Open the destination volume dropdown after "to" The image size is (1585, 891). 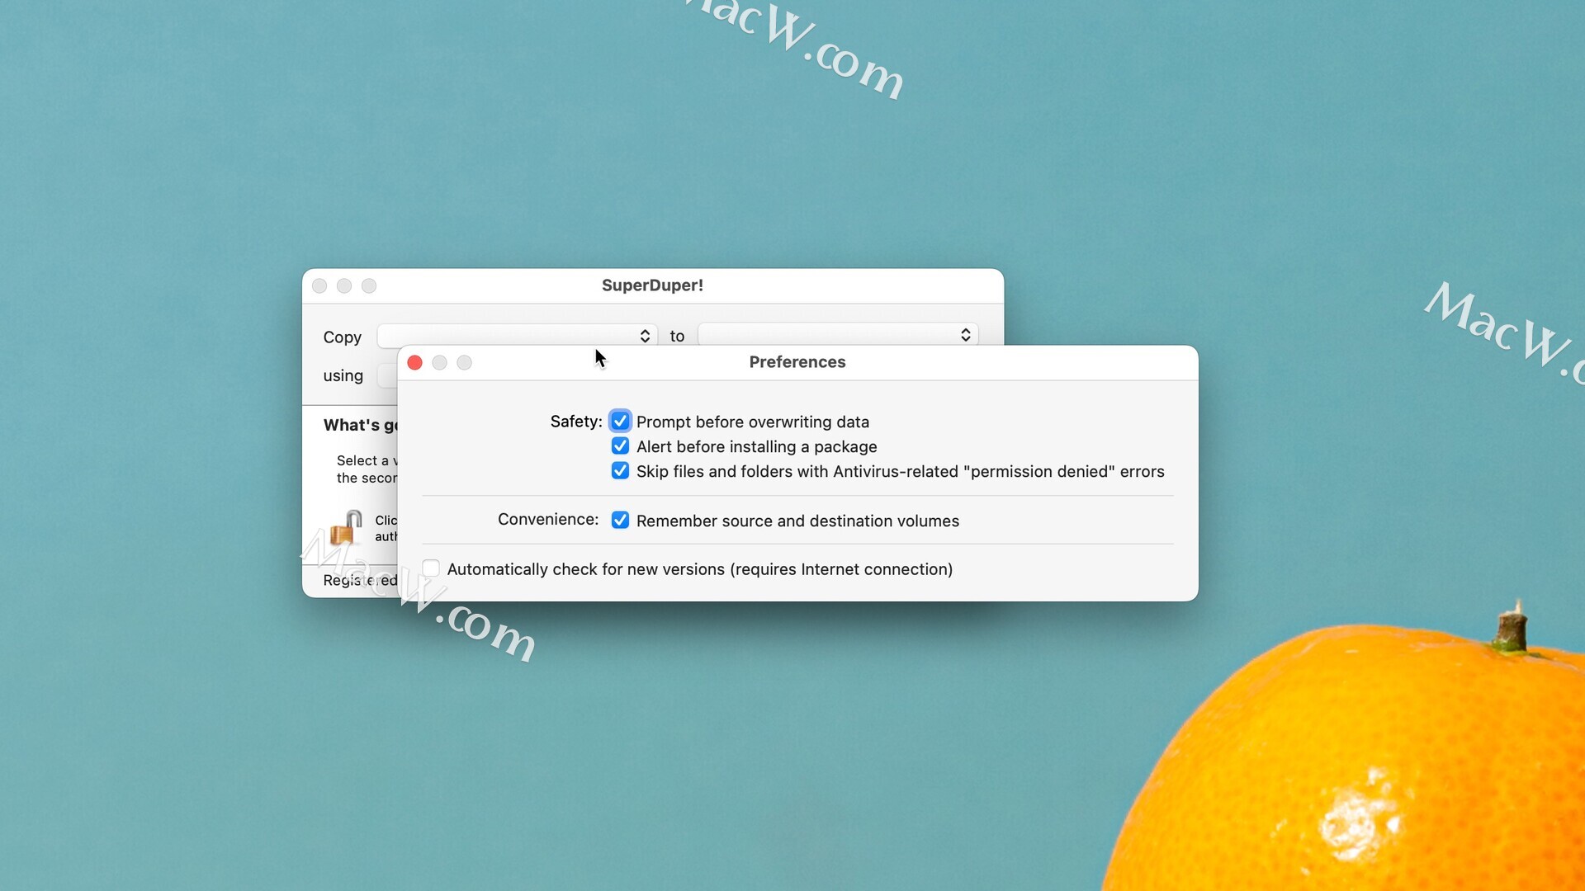tap(838, 335)
